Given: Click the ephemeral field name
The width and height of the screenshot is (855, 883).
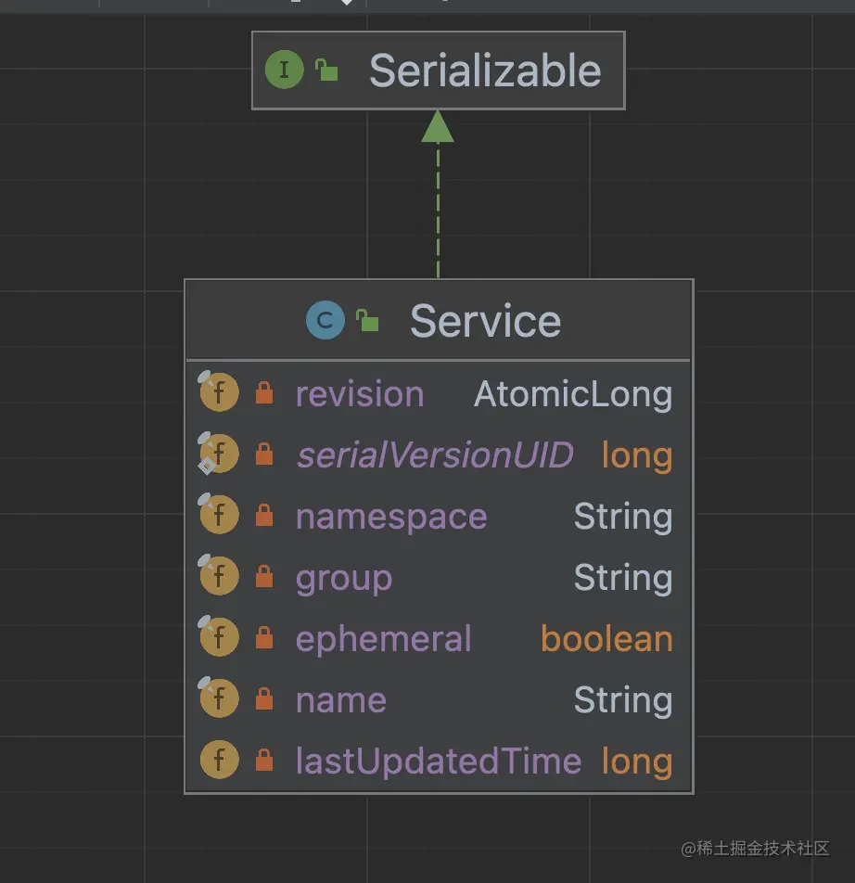Looking at the screenshot, I should tap(383, 638).
